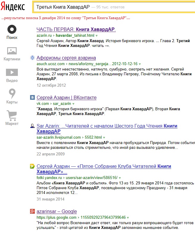Click the Google+ favicon beside azarinsar result
Screen dimensions: 195x234
[x=32, y=211]
